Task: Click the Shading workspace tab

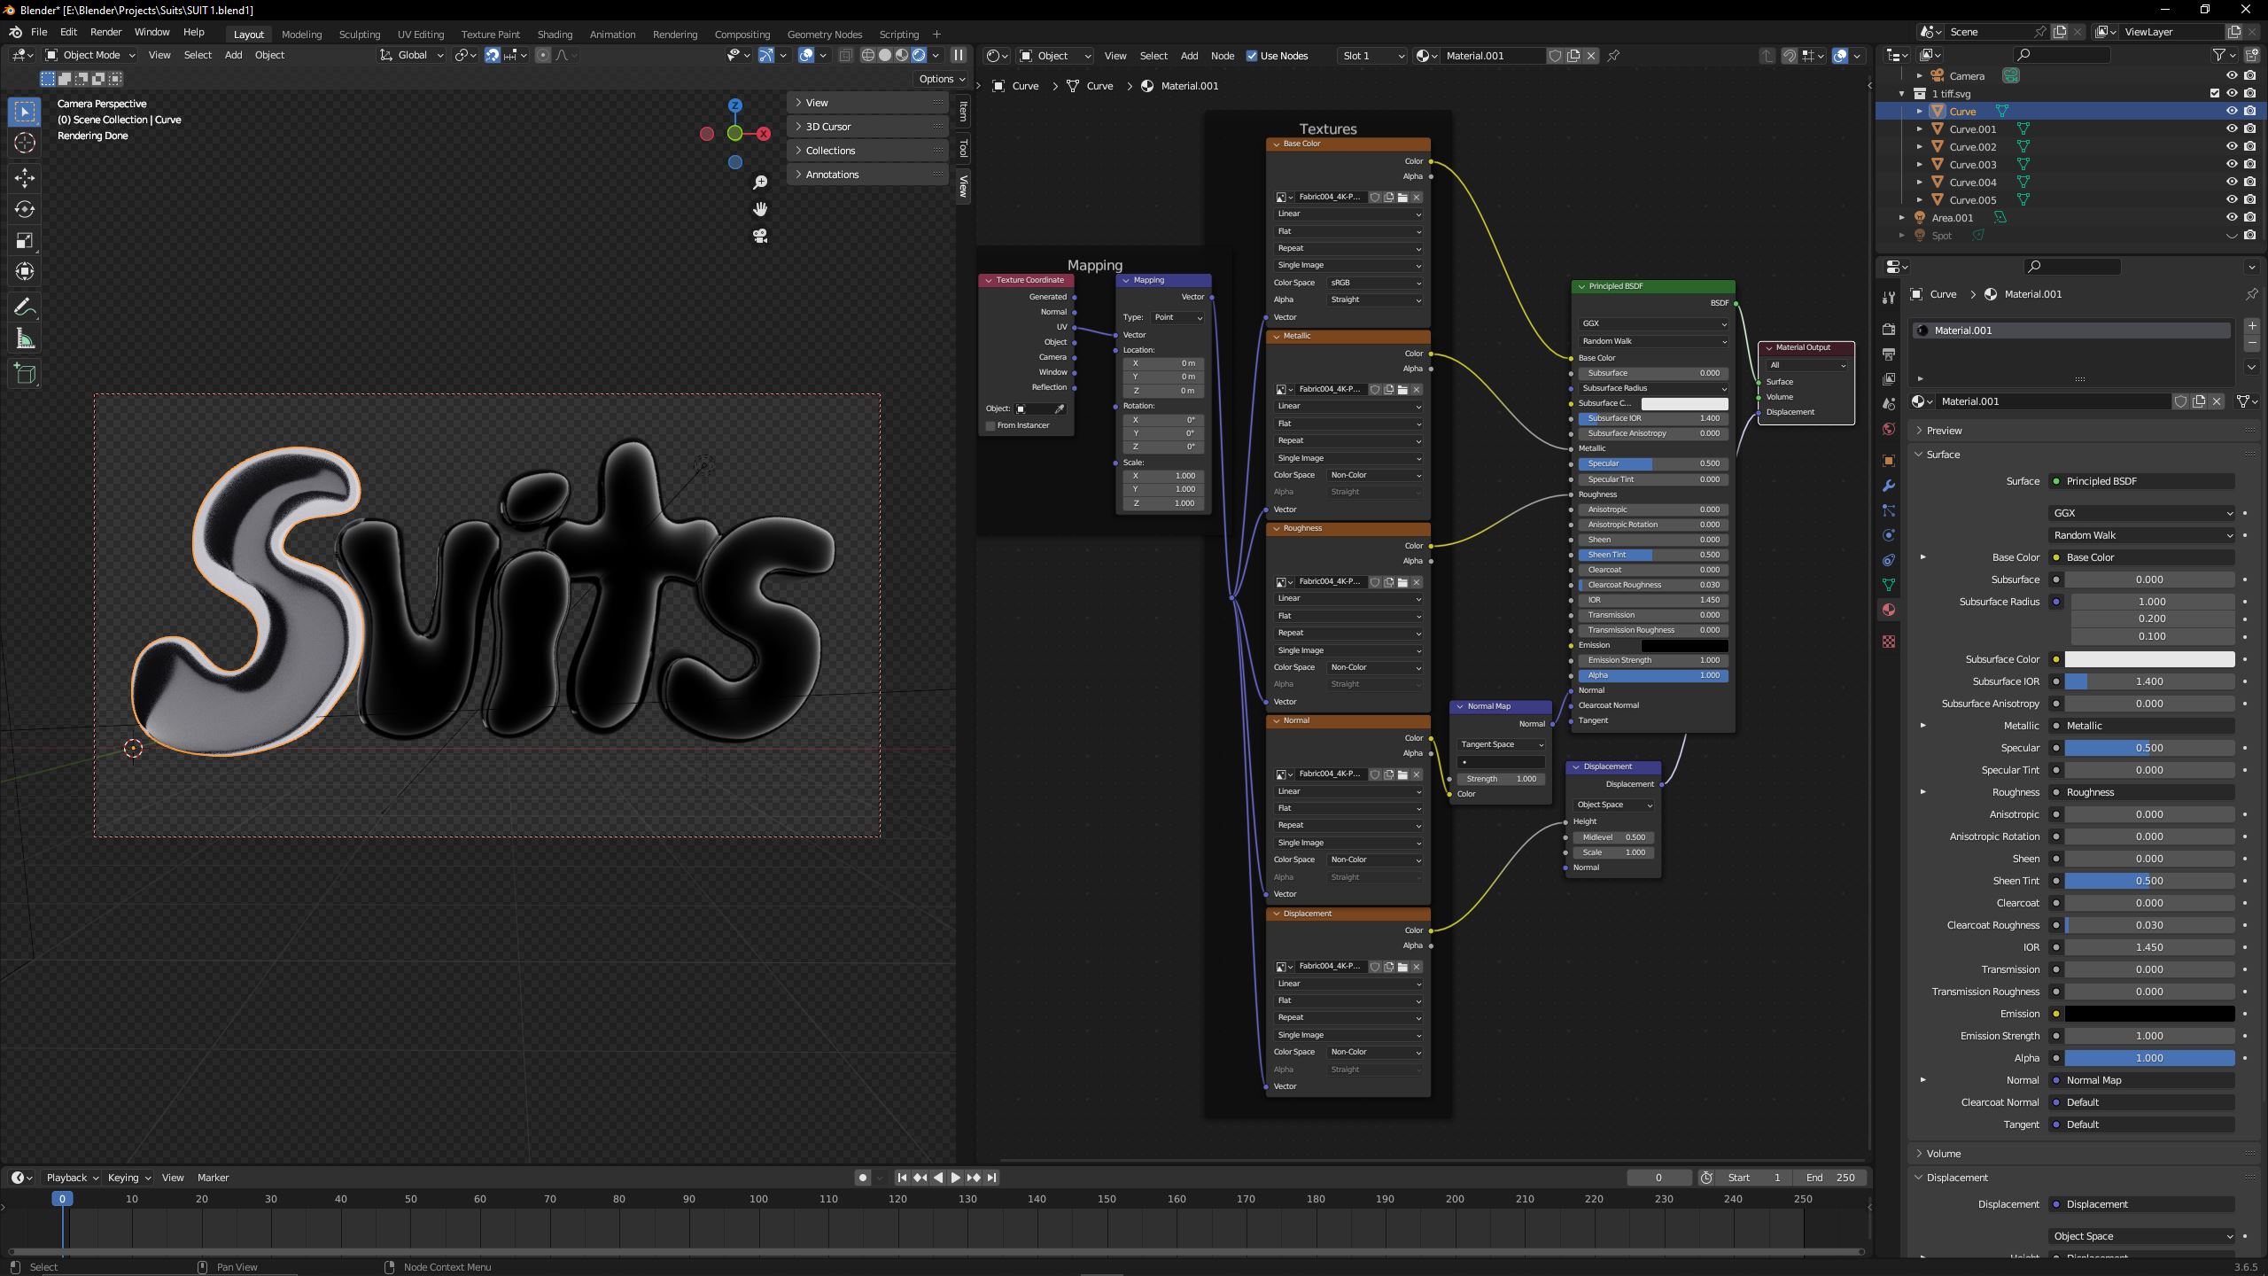Action: 555,35
